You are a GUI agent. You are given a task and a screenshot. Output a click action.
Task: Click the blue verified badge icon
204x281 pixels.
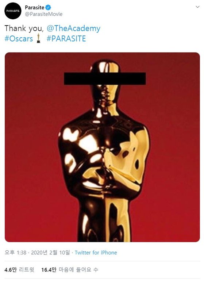48,8
